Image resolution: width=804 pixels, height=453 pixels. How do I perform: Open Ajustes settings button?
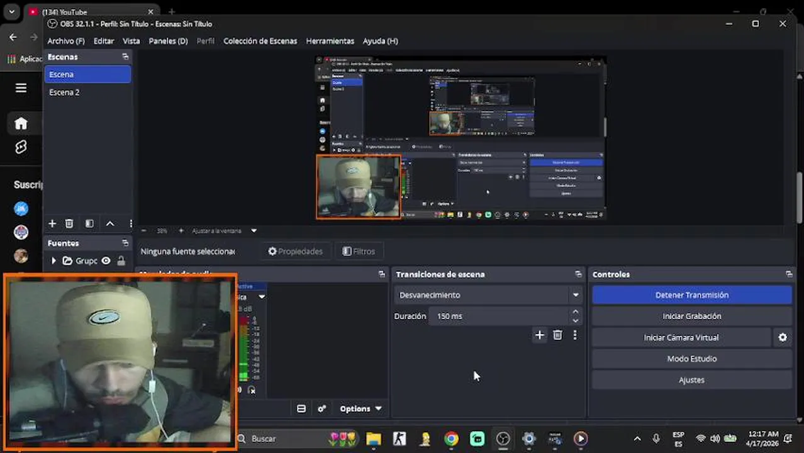coord(691,380)
